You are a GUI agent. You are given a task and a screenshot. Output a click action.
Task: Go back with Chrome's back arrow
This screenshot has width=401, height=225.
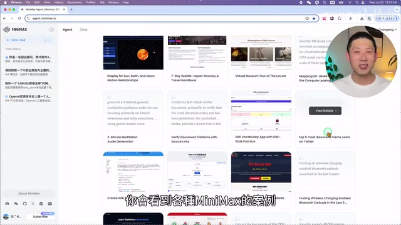click(4, 18)
